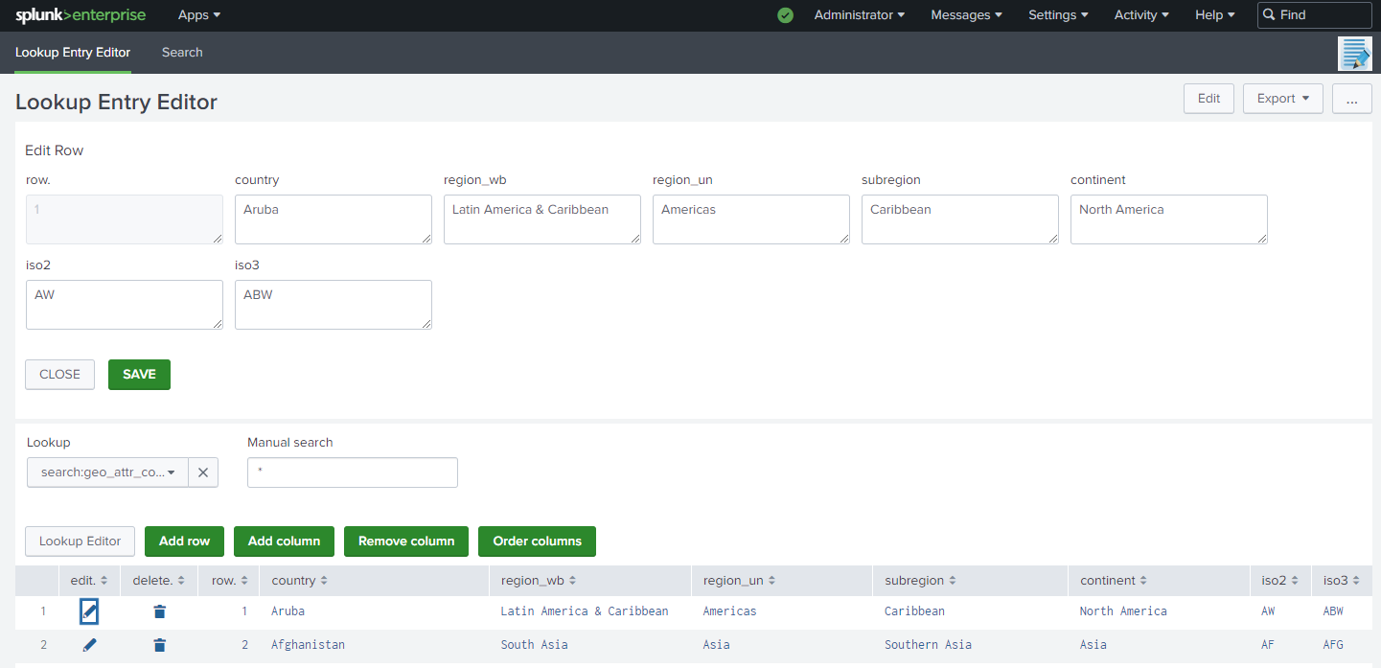This screenshot has width=1381, height=668.
Task: Open the Messages menu
Action: click(x=966, y=15)
